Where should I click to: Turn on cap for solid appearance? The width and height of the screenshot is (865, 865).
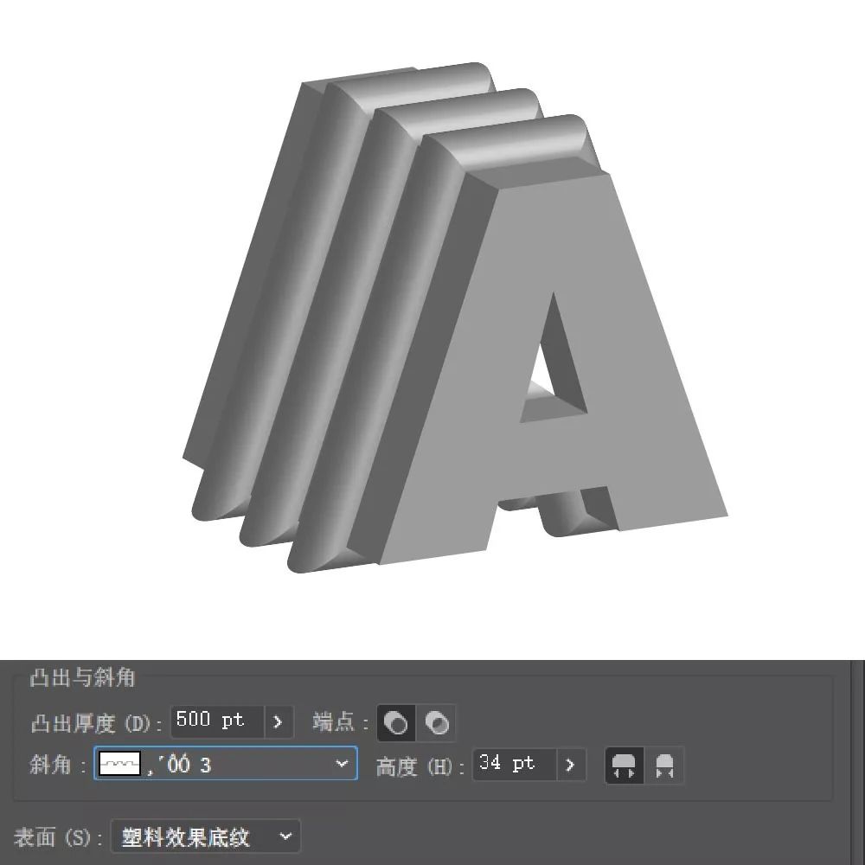tap(396, 722)
